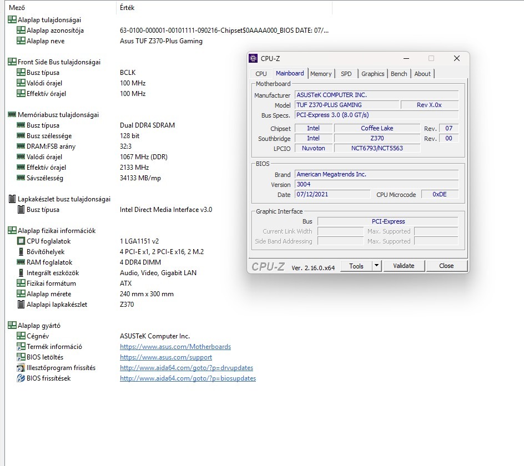Click the Manufacturer field ASUSTeK COMPUTER INC.
This screenshot has width=524, height=466.
376,95
